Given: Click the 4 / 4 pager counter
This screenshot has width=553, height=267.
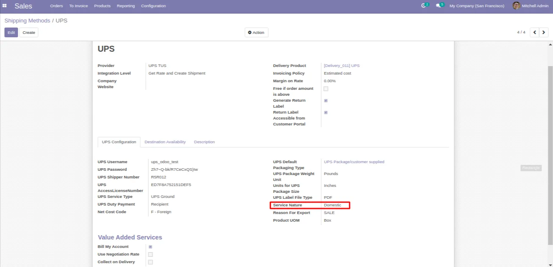Looking at the screenshot, I should (x=521, y=32).
